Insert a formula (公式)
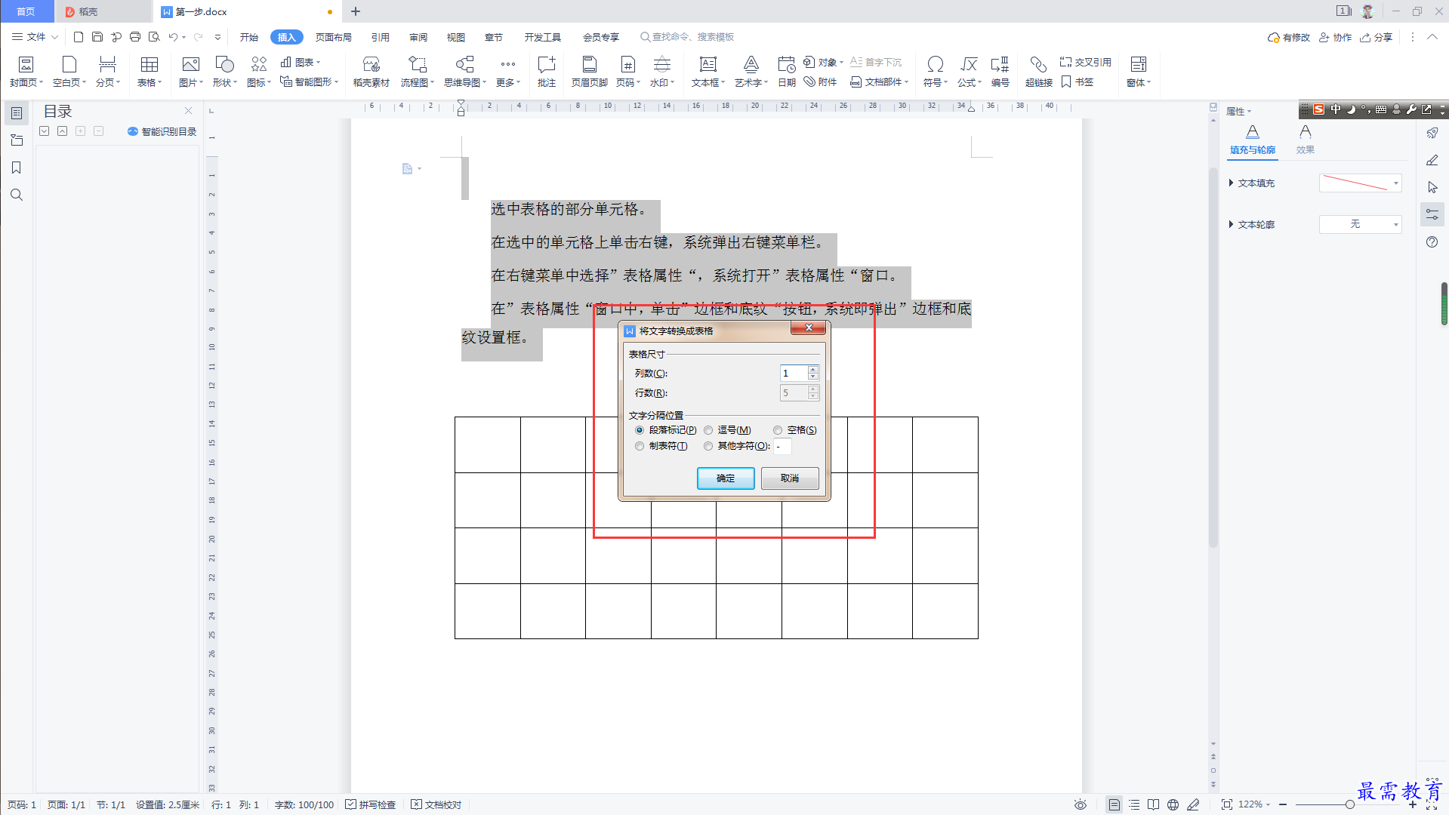1449x815 pixels. 969,72
